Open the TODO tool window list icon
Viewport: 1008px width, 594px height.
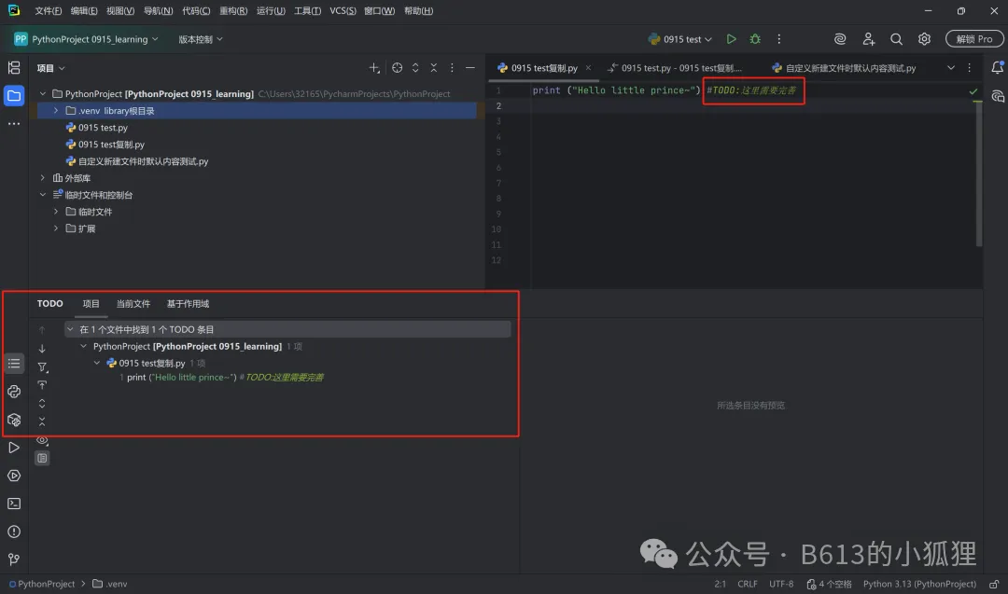13,364
